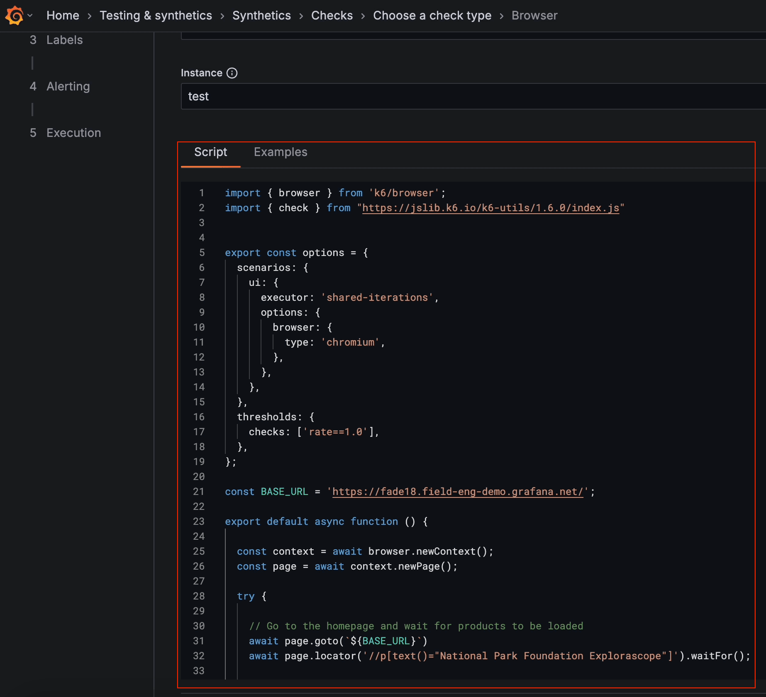Jump to the Labels step in sidebar
Image resolution: width=766 pixels, height=697 pixels.
click(x=65, y=40)
